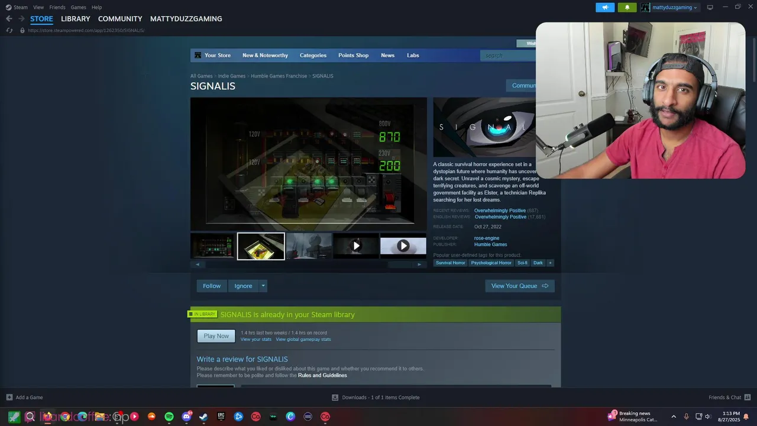Viewport: 757px width, 426px height.
Task: Click the Ignore button
Action: pos(243,286)
